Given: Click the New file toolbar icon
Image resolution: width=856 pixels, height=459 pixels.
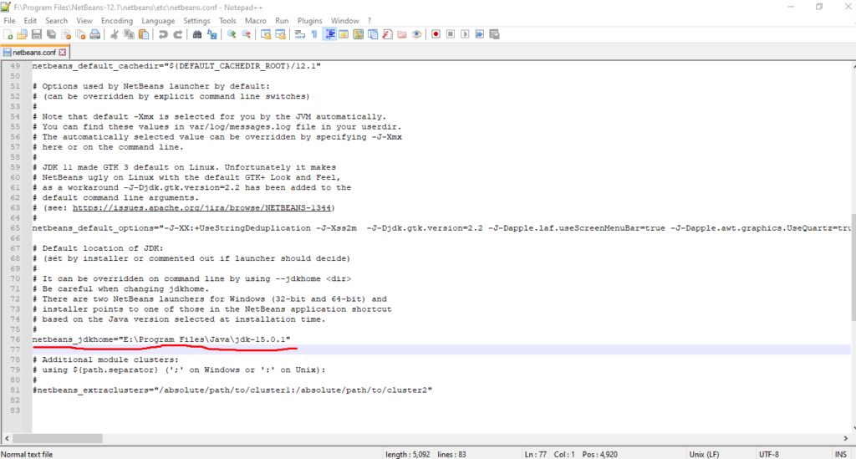Looking at the screenshot, I should [x=8, y=34].
